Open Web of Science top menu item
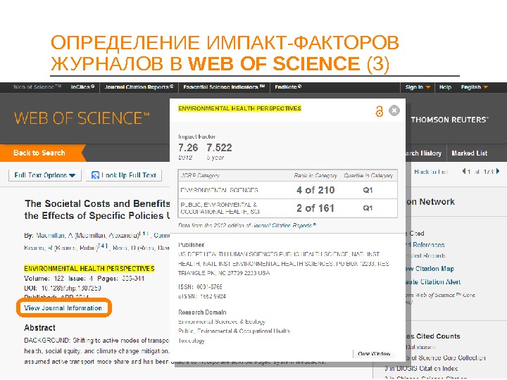This screenshot has width=507, height=380. point(37,87)
